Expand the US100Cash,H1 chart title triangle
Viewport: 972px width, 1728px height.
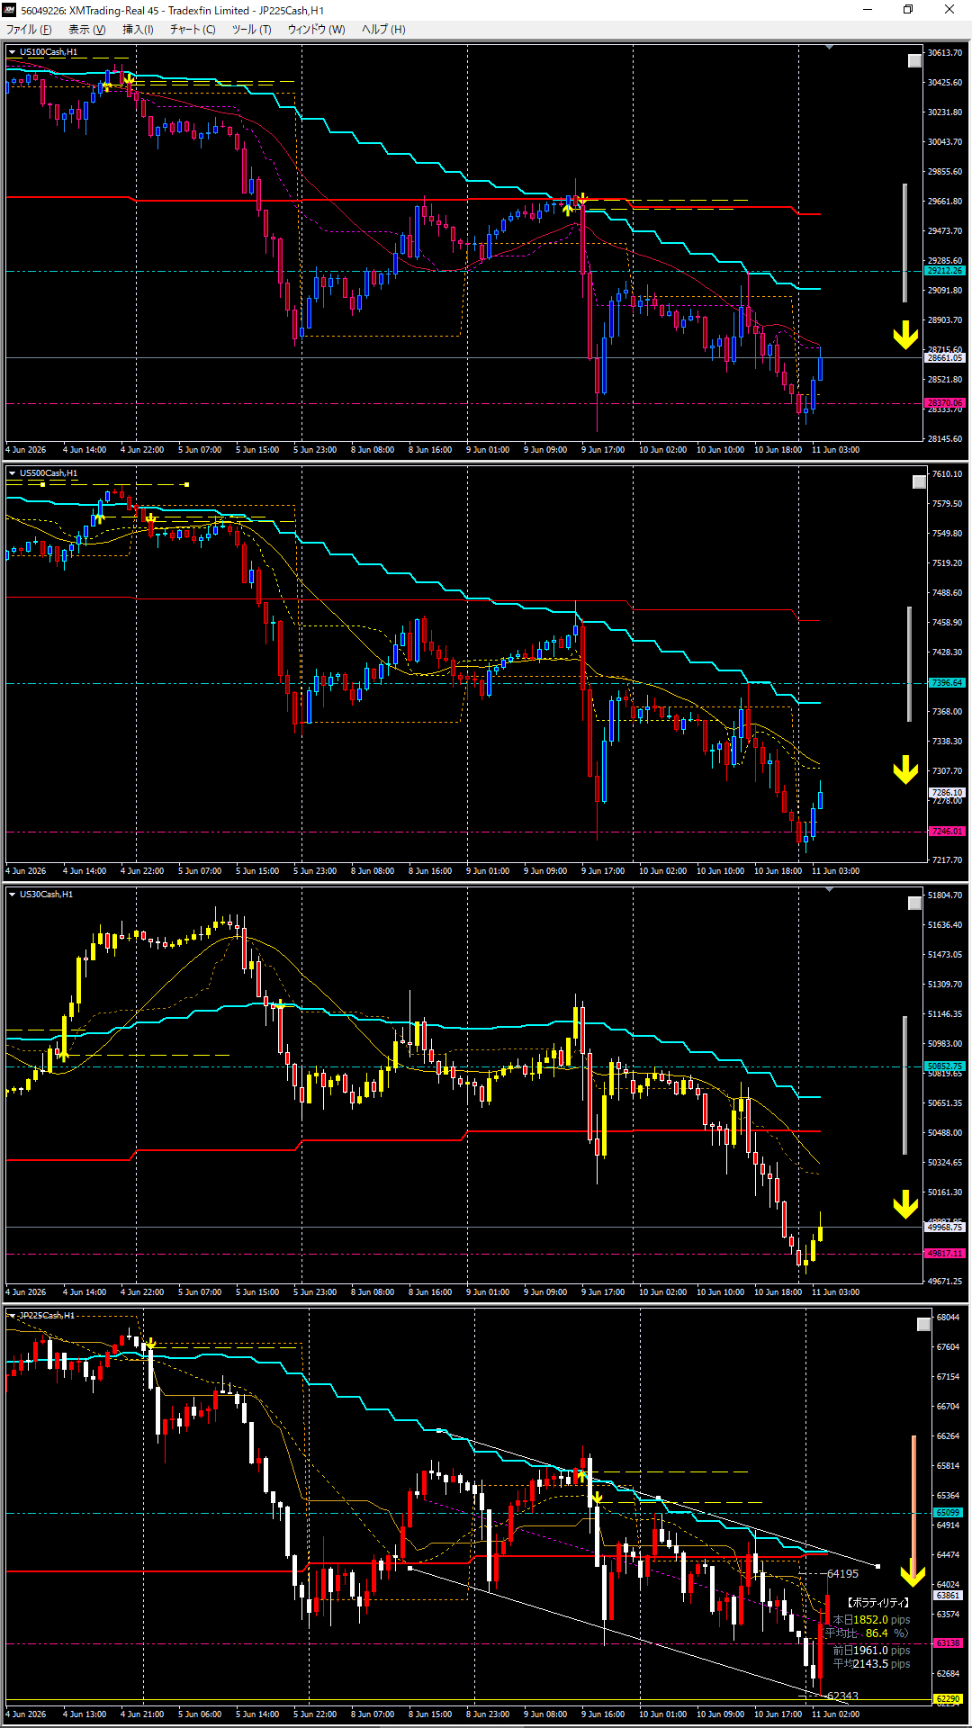tap(13, 52)
